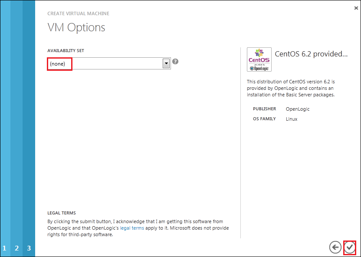361x257 pixels.
Task: Click the checkmark button to submit
Action: point(349,247)
